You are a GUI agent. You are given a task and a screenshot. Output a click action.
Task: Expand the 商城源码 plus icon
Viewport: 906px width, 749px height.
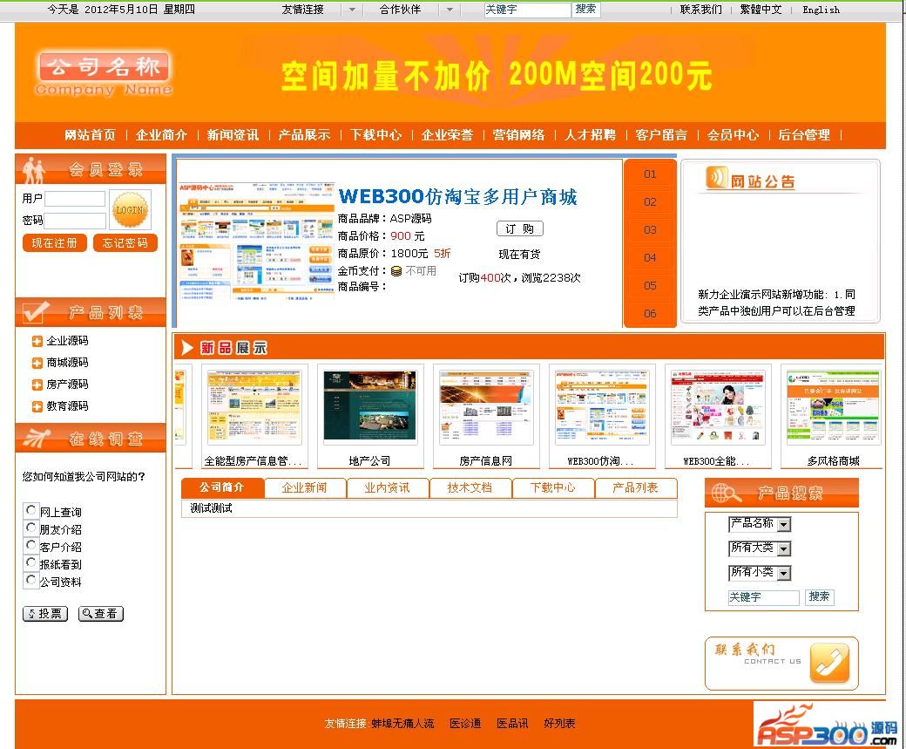click(x=37, y=364)
